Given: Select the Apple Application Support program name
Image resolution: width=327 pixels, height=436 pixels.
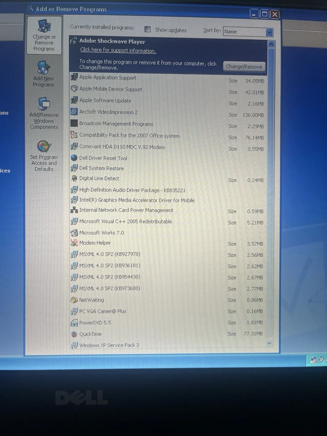Looking at the screenshot, I should click(108, 78).
